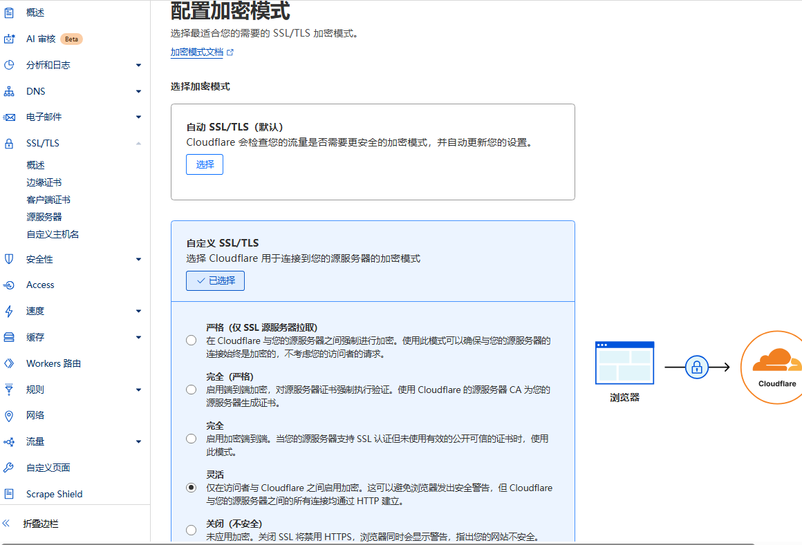
Task: Click the 自定义页面 wrench icon
Action: tap(9, 468)
